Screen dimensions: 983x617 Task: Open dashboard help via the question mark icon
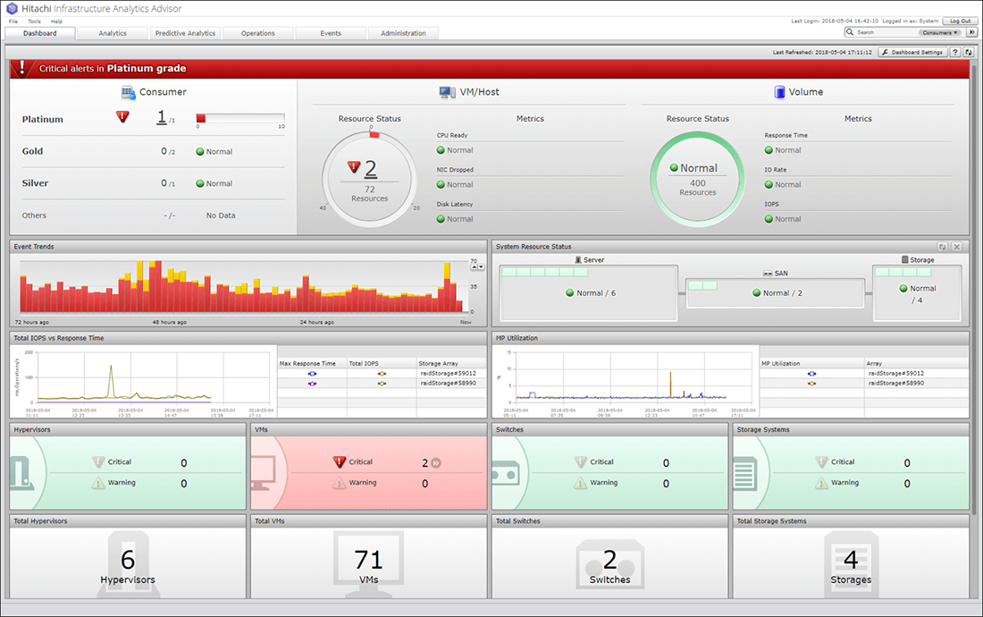pyautogui.click(x=955, y=52)
